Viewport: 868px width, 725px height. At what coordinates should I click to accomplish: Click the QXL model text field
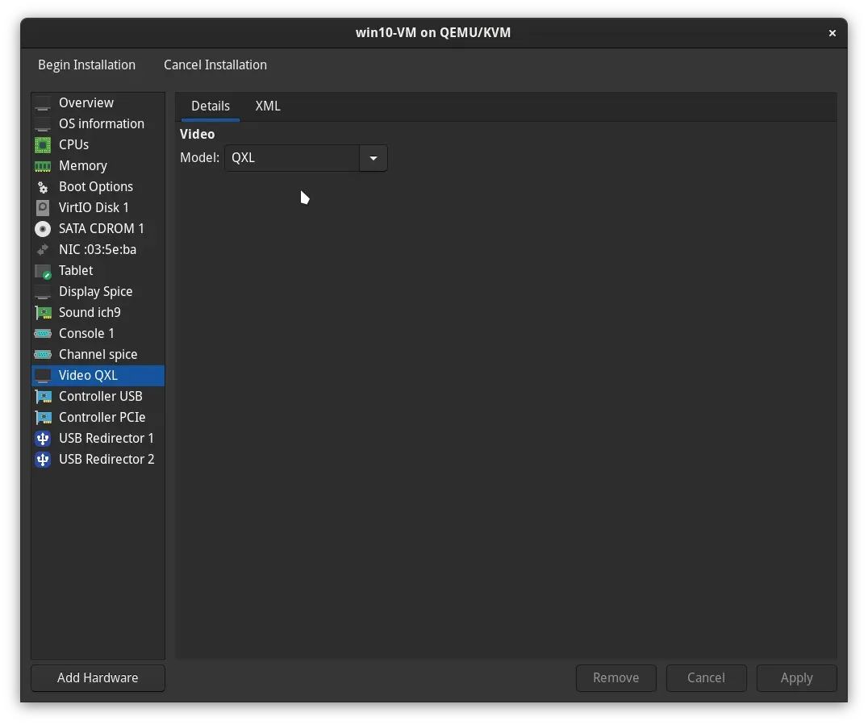click(292, 158)
